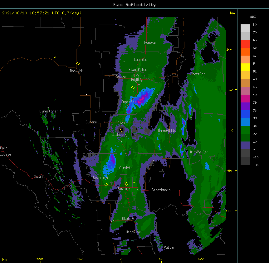Click the 80 value on dBZ legend

(x=255, y=25)
